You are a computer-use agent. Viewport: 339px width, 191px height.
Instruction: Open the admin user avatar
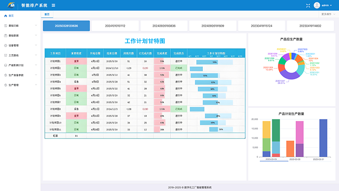[x=317, y=5]
